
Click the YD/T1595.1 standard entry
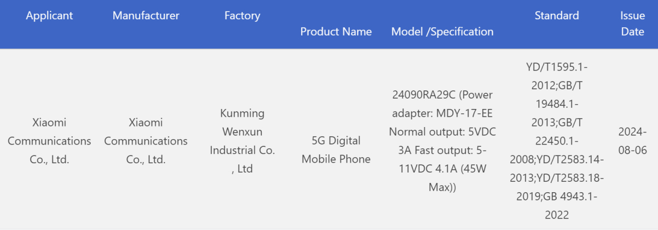[x=556, y=67]
